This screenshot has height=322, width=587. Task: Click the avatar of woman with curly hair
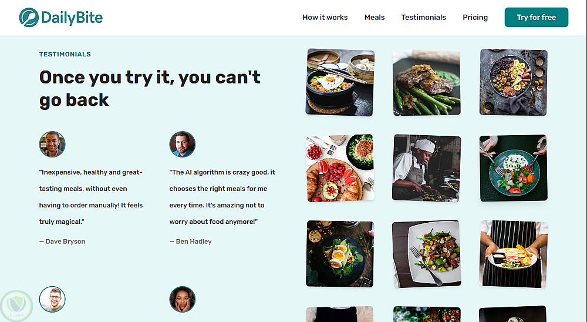pos(183,299)
